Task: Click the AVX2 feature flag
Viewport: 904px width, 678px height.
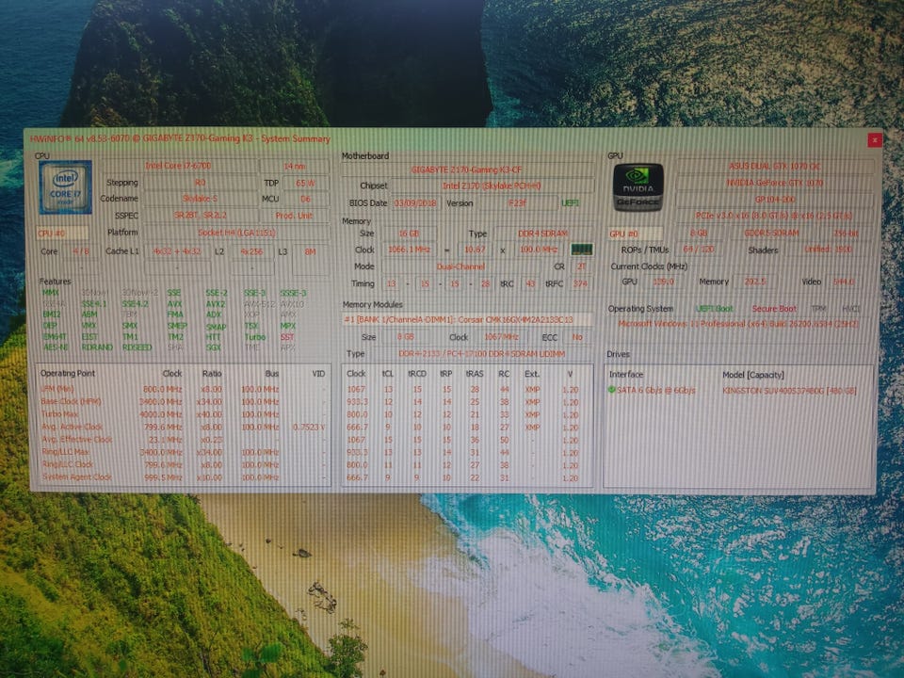Action: pos(215,304)
